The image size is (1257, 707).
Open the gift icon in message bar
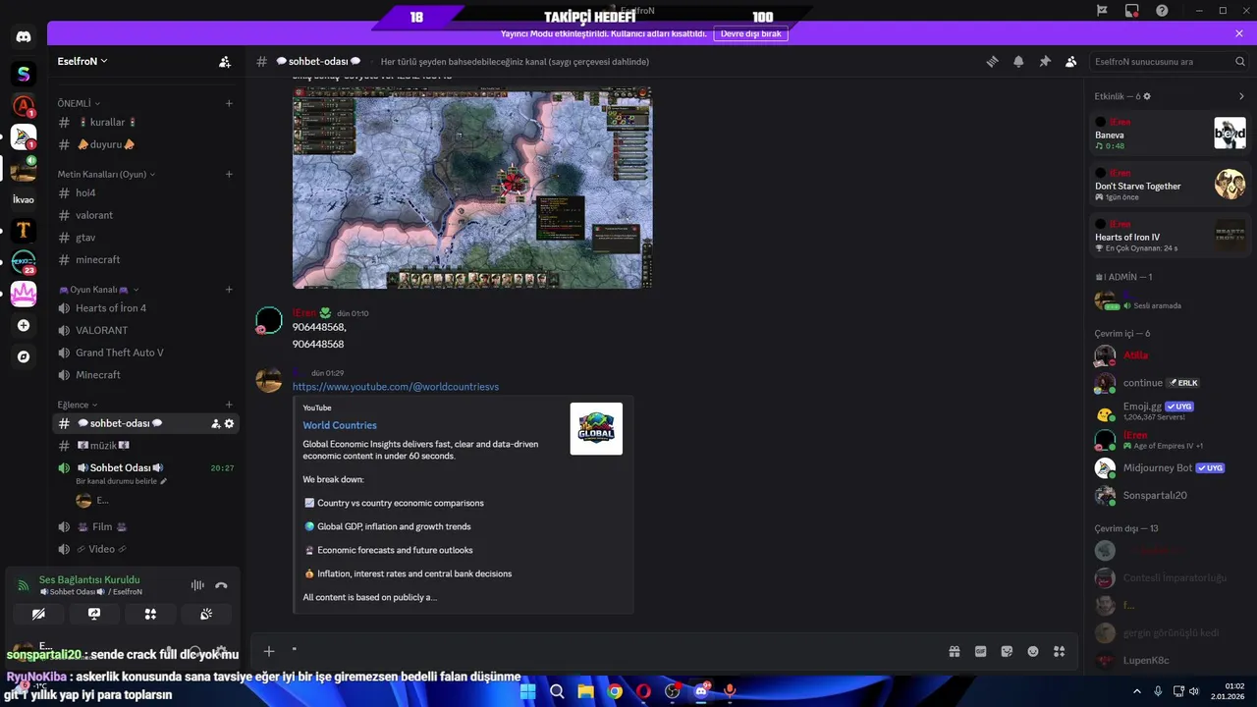point(954,651)
